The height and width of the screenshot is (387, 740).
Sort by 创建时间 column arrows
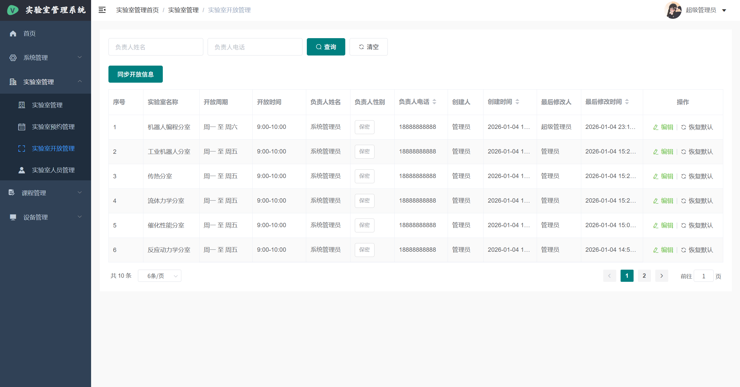coord(517,102)
